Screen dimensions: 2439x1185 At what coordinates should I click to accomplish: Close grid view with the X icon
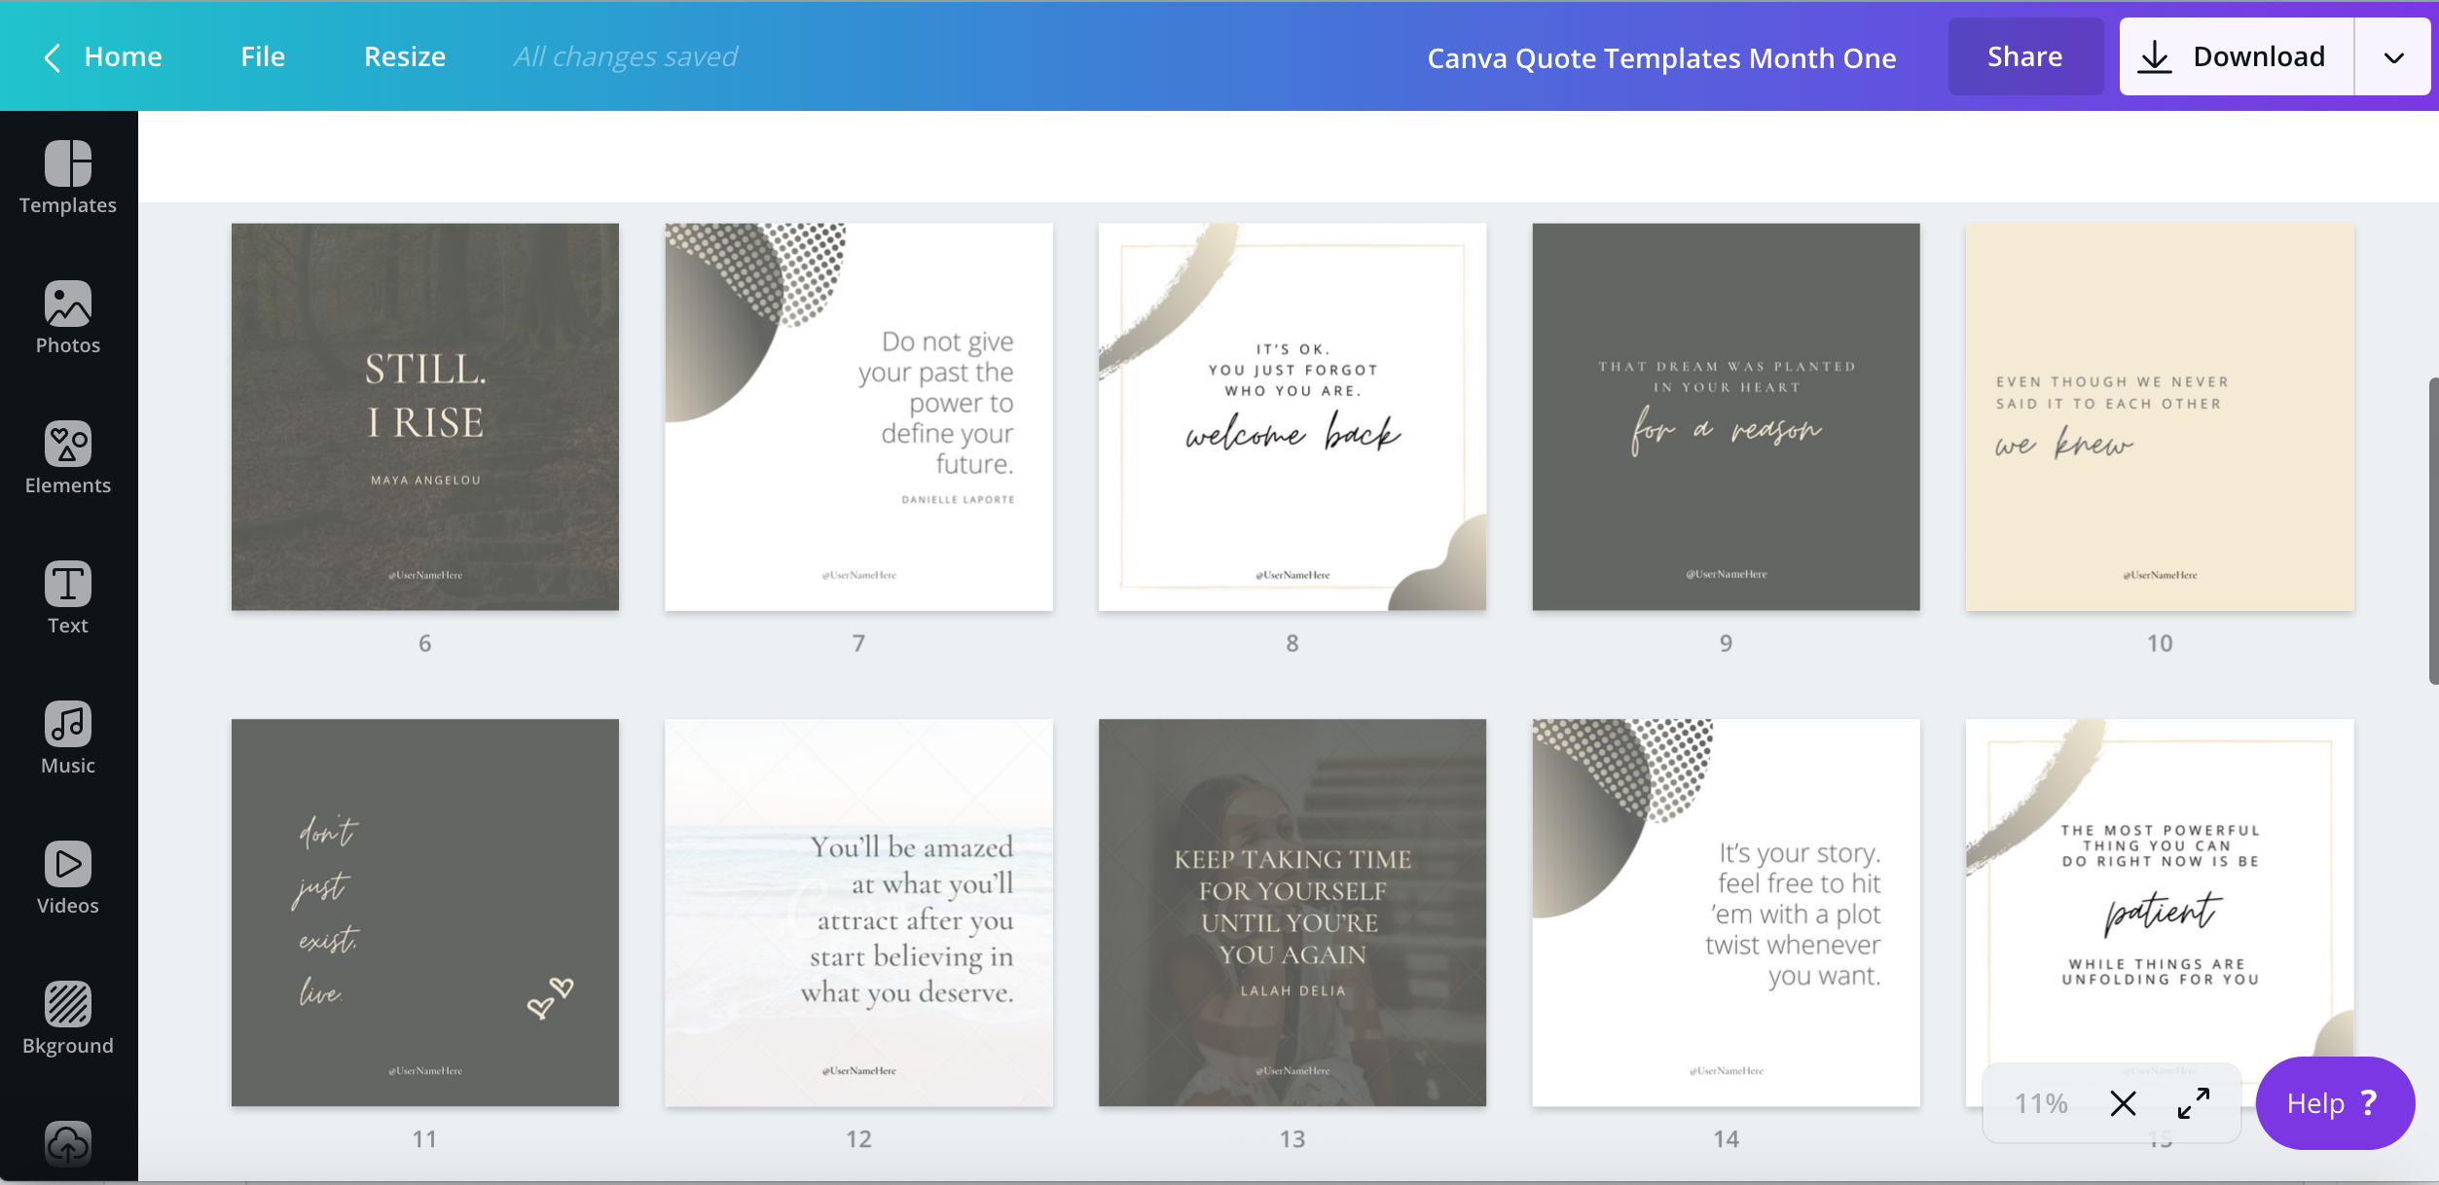(x=2123, y=1103)
